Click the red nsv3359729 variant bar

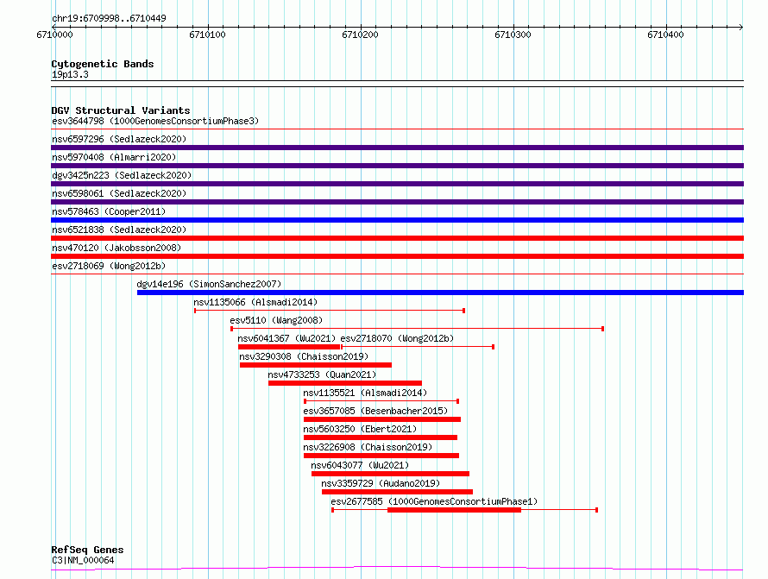[397, 492]
